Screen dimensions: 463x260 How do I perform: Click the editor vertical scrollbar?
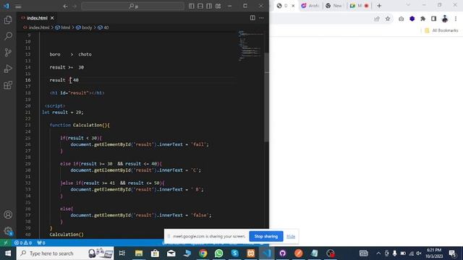(267, 97)
